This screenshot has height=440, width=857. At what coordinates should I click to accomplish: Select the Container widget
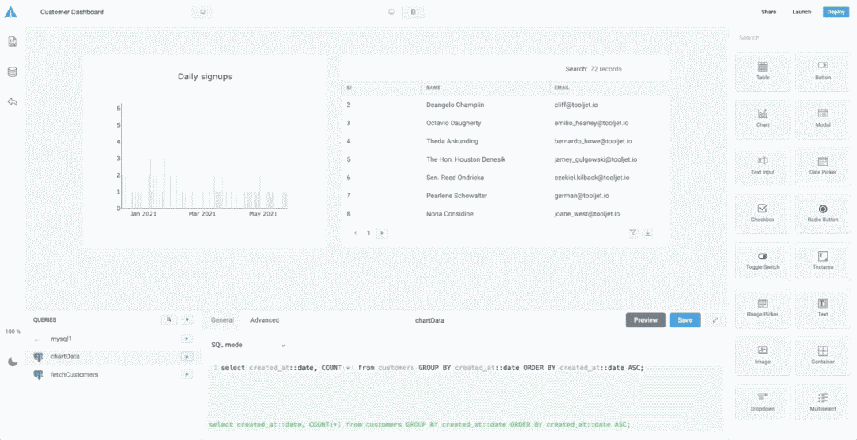point(823,355)
